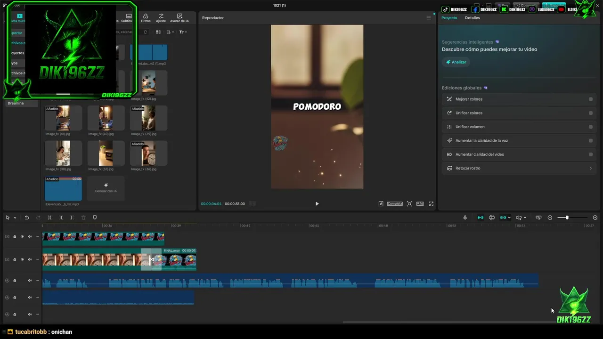The width and height of the screenshot is (603, 339).
Task: Mute the first audio track
Action: (x=30, y=281)
